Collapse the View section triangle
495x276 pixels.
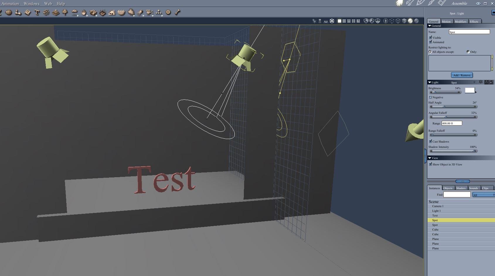pos(430,158)
